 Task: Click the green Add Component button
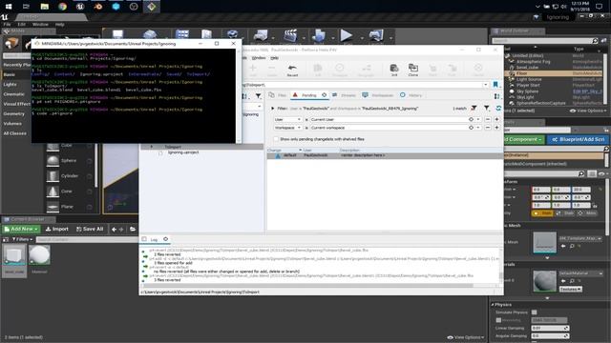(523, 139)
